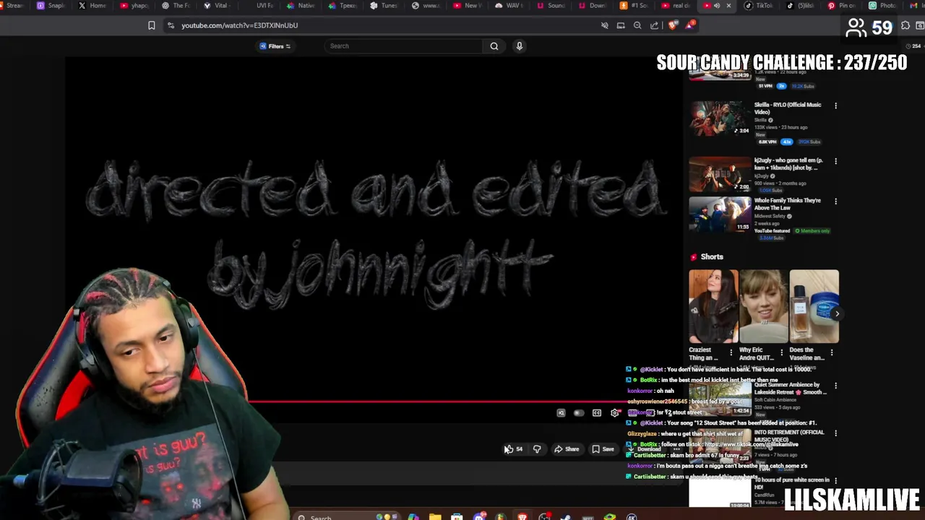
Task: Click the YouTube URL in the address bar
Action: click(x=239, y=25)
